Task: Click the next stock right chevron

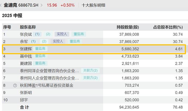Action: (x=41, y=5)
